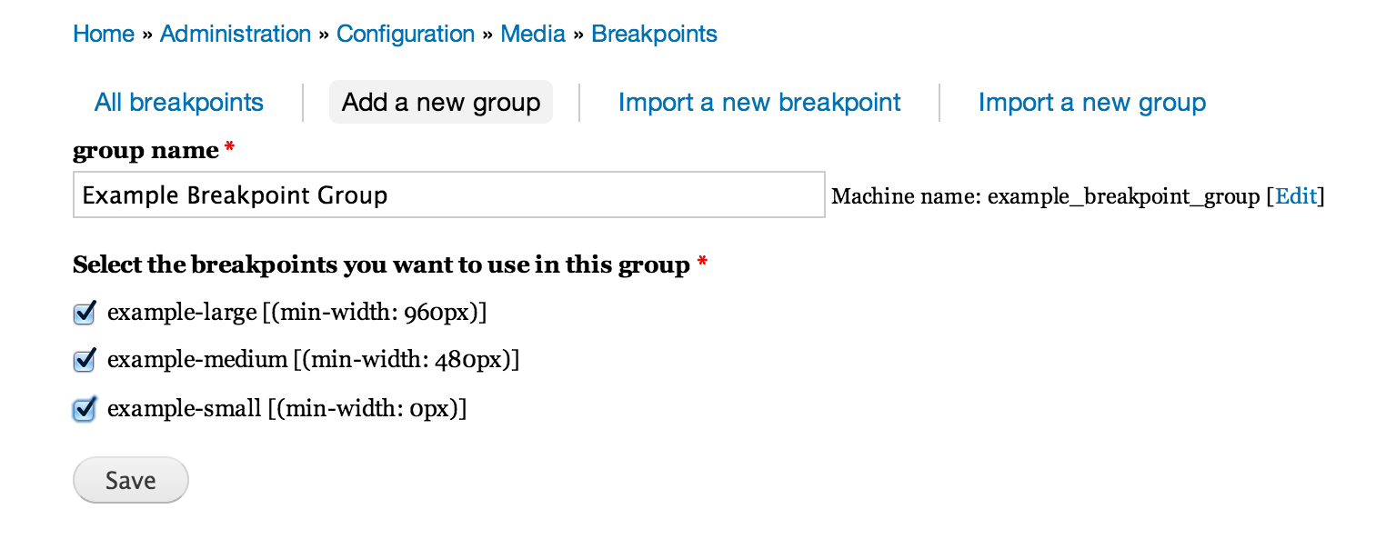Image resolution: width=1386 pixels, height=549 pixels.
Task: Navigate to the Configuration breadcrumb
Action: pyautogui.click(x=406, y=35)
